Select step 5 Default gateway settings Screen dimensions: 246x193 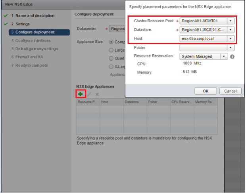click(35, 49)
